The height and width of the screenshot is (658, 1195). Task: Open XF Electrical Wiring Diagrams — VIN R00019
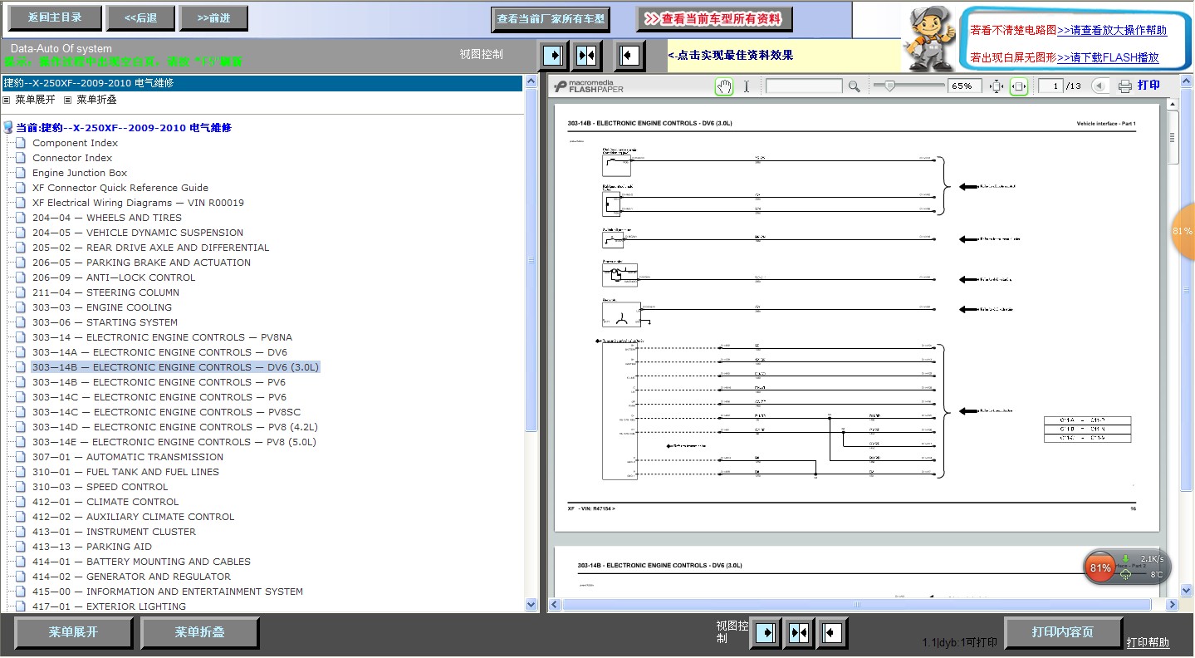pos(139,203)
